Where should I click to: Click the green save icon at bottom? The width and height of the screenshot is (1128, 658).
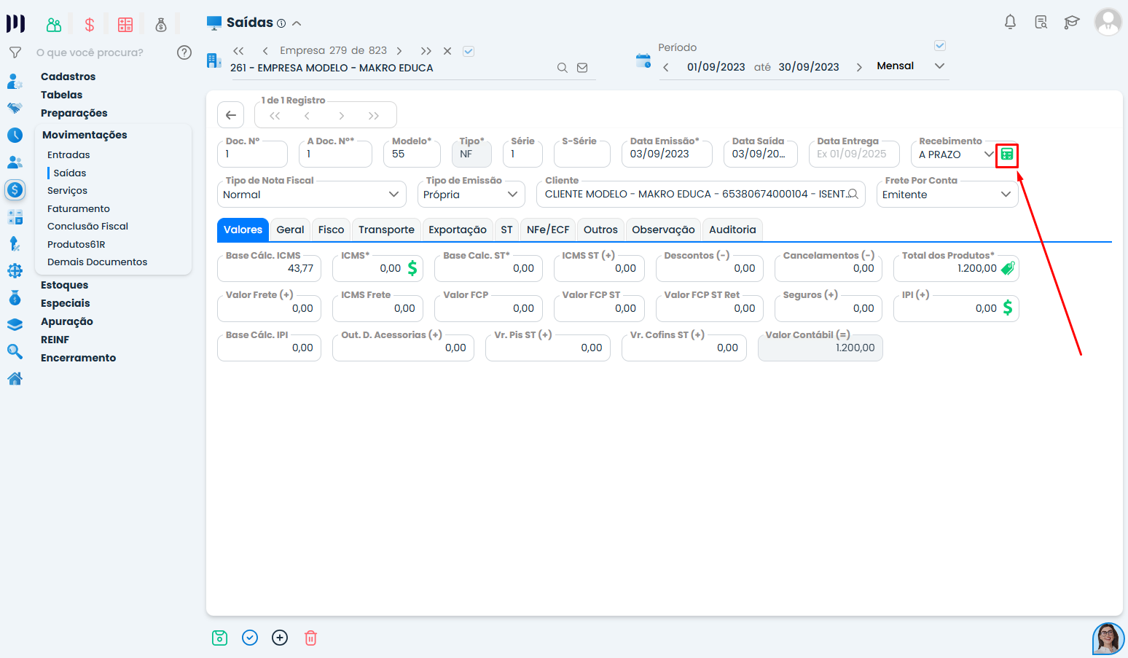click(x=219, y=638)
